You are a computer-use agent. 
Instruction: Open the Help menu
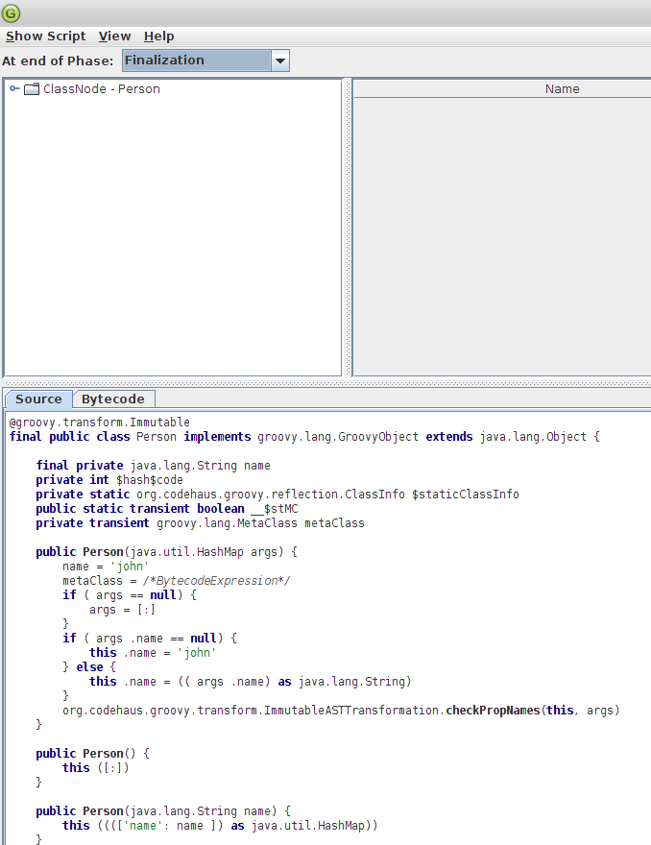[x=159, y=36]
